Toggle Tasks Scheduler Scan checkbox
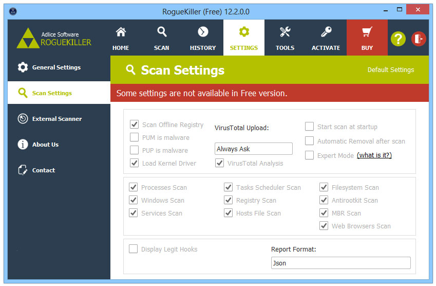The image size is (436, 286). tap(229, 187)
